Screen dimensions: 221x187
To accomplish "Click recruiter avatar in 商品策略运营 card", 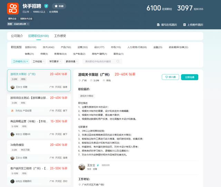I will [12, 134].
